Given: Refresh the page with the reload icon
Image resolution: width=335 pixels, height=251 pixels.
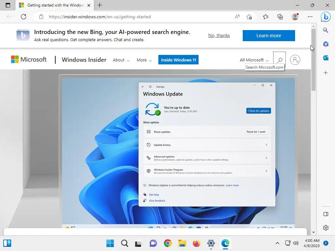Looking at the screenshot, I should point(24,17).
